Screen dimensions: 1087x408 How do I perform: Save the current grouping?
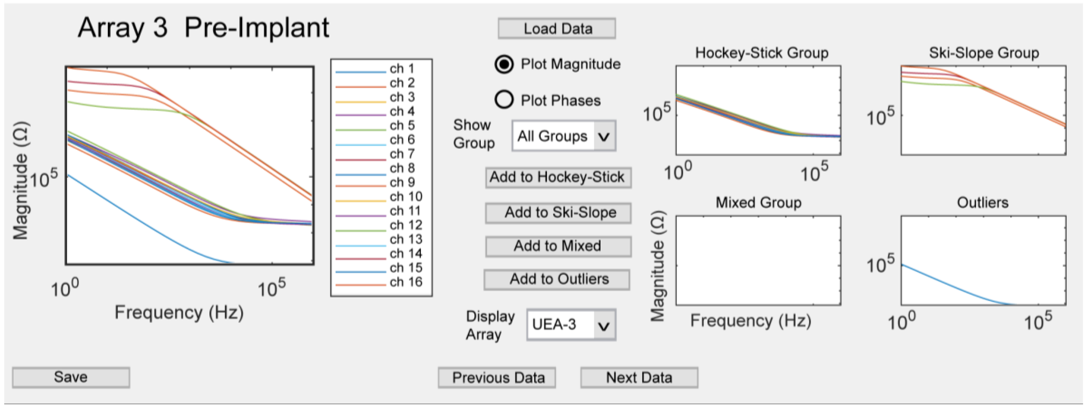point(71,377)
